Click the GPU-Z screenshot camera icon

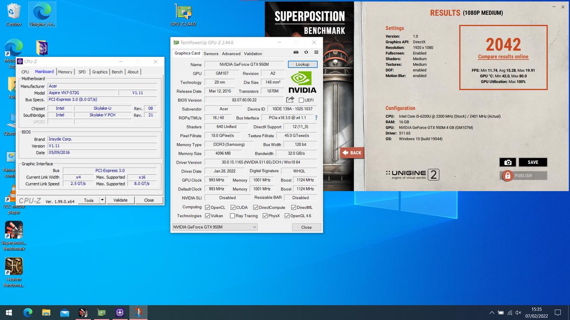(x=296, y=52)
